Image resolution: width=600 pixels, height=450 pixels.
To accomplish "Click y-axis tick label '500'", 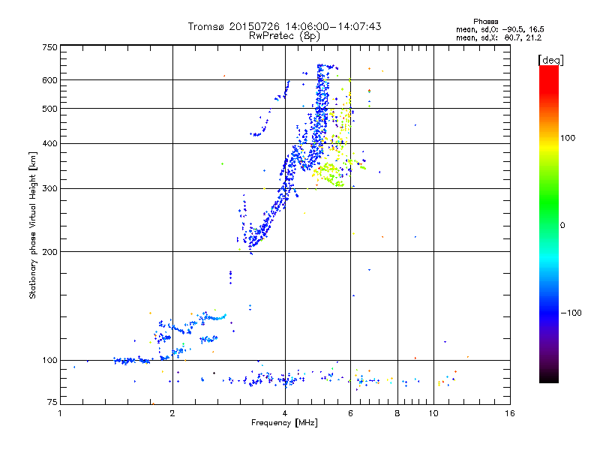I will tap(49, 109).
